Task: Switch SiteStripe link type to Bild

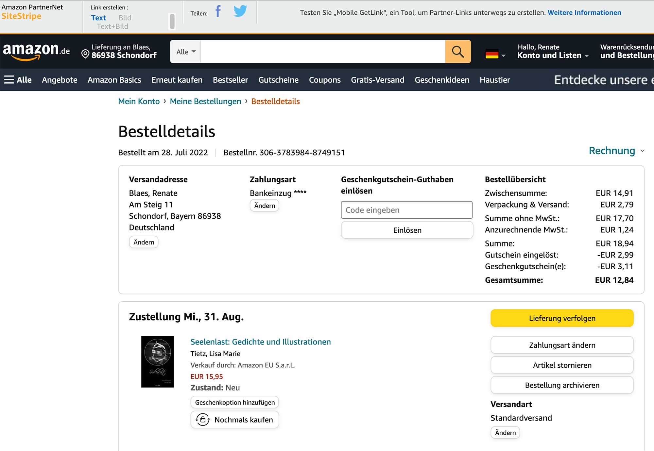Action: coord(125,18)
